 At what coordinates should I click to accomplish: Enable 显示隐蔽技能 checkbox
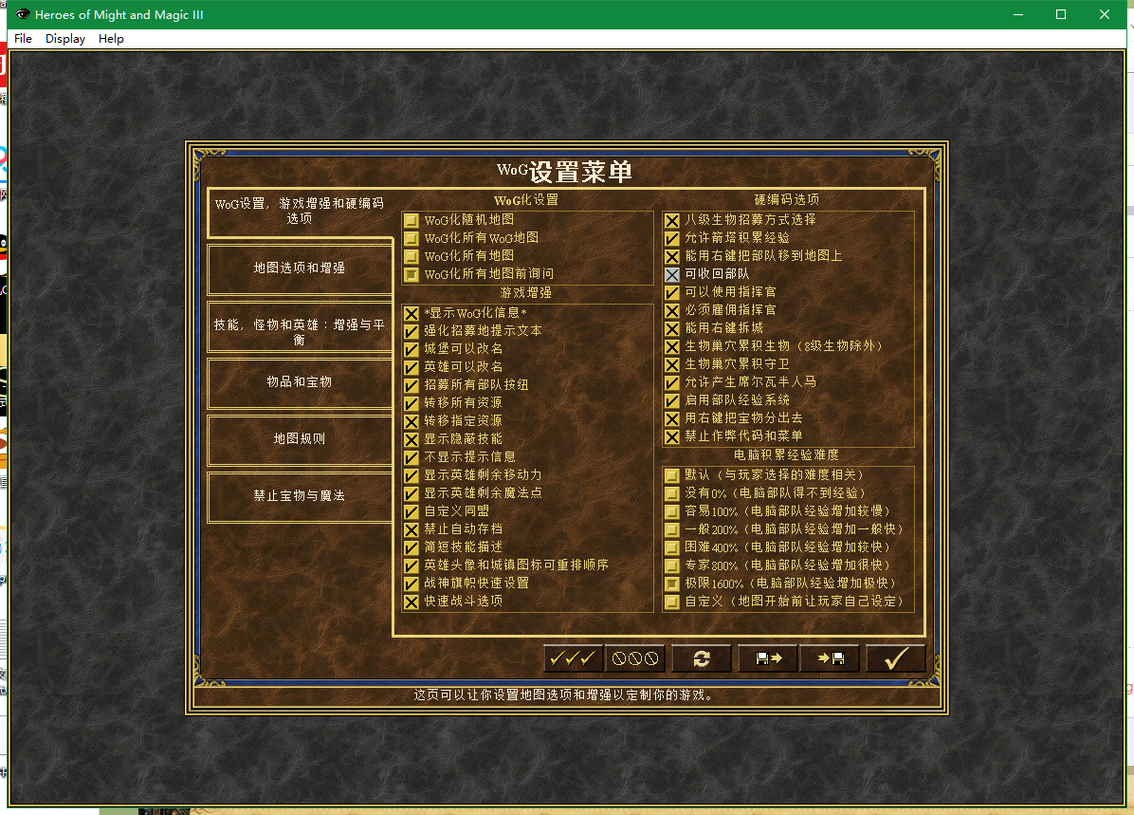pos(412,439)
